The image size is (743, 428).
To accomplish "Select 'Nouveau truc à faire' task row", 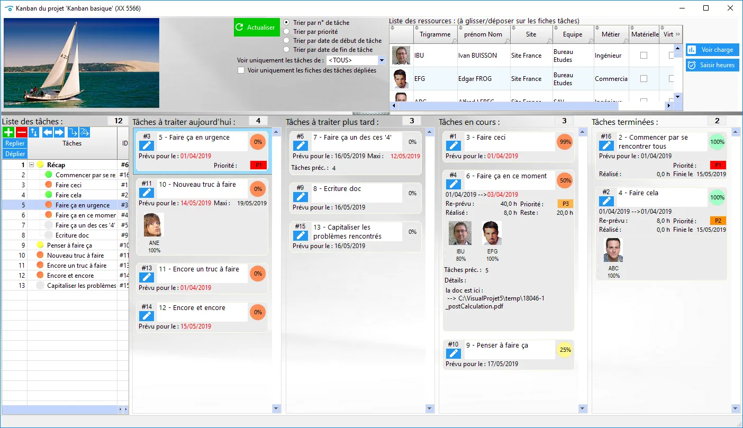I will 65,256.
